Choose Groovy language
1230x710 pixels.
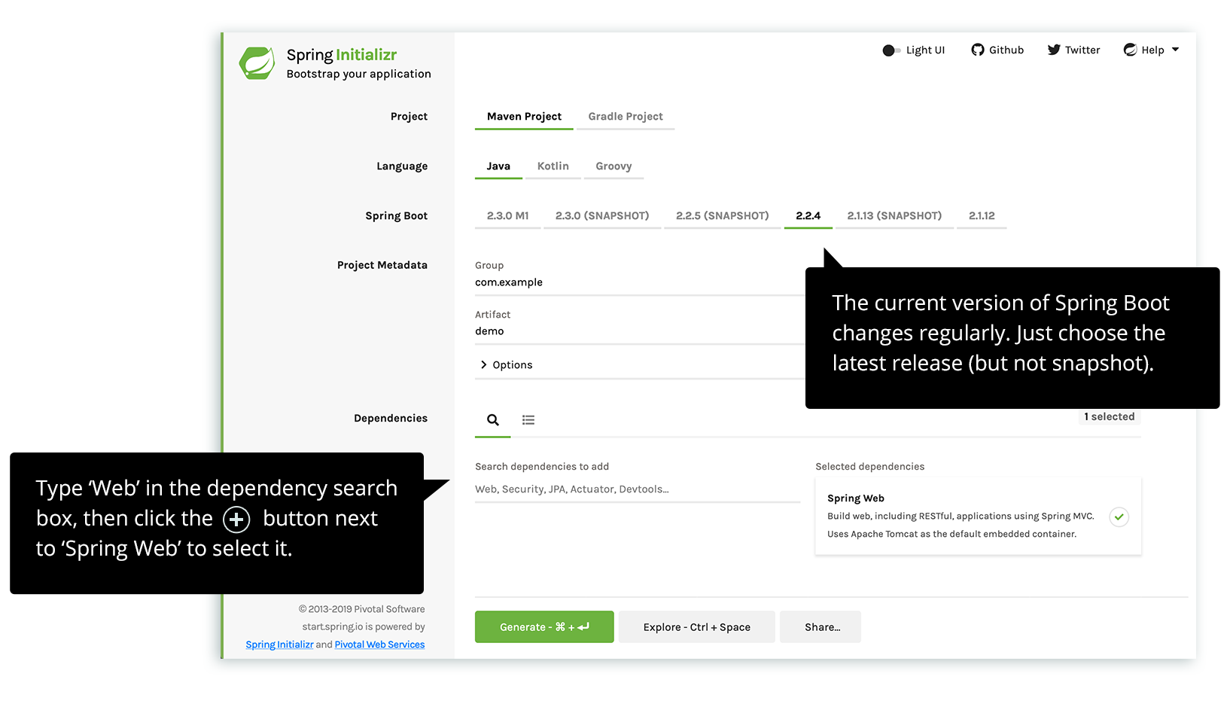(x=613, y=166)
